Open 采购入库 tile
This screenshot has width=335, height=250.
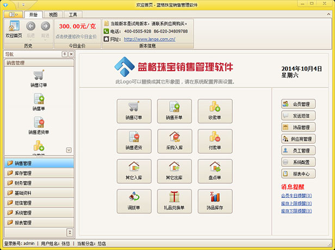(x=175, y=141)
